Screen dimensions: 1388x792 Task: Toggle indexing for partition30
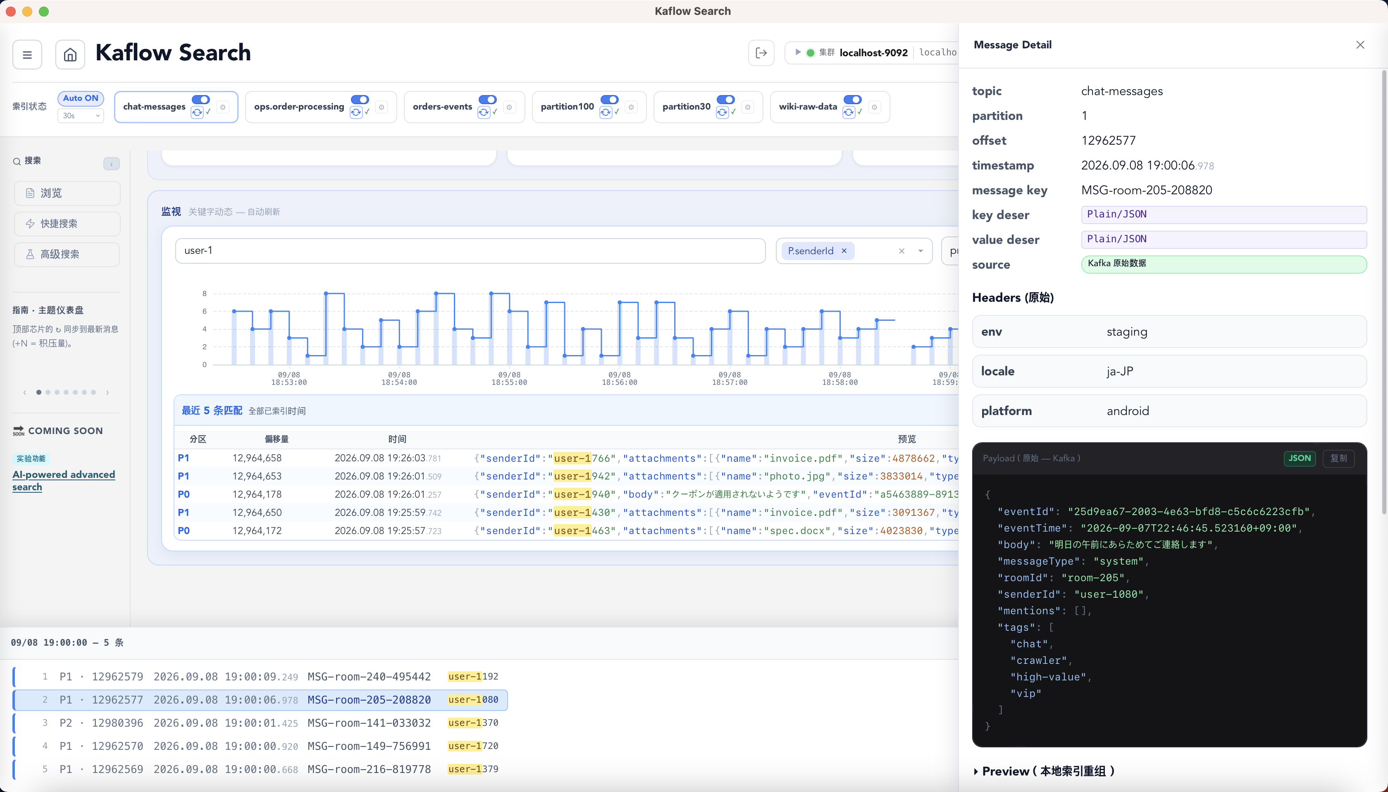click(x=725, y=100)
